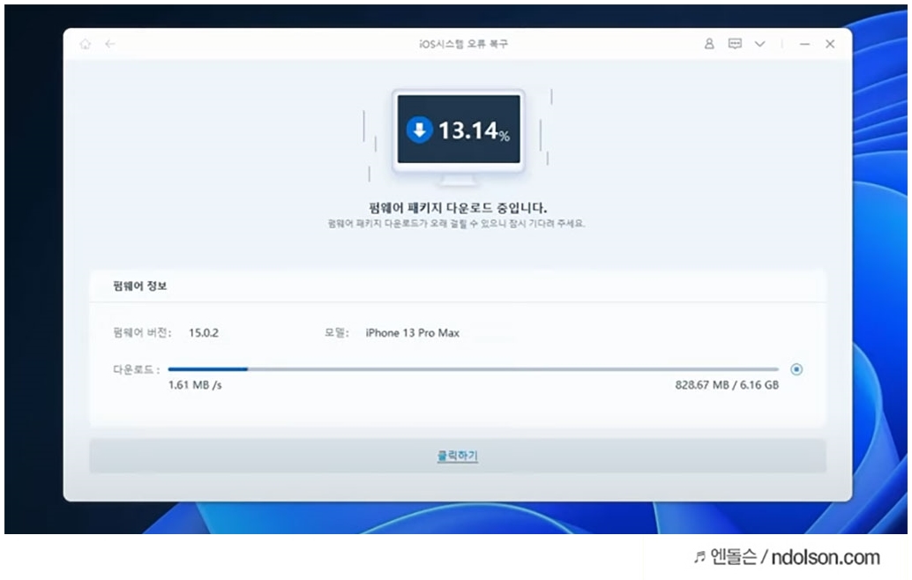Viewport: 912px width, 580px height.
Task: Open the user account icon
Action: pyautogui.click(x=709, y=43)
